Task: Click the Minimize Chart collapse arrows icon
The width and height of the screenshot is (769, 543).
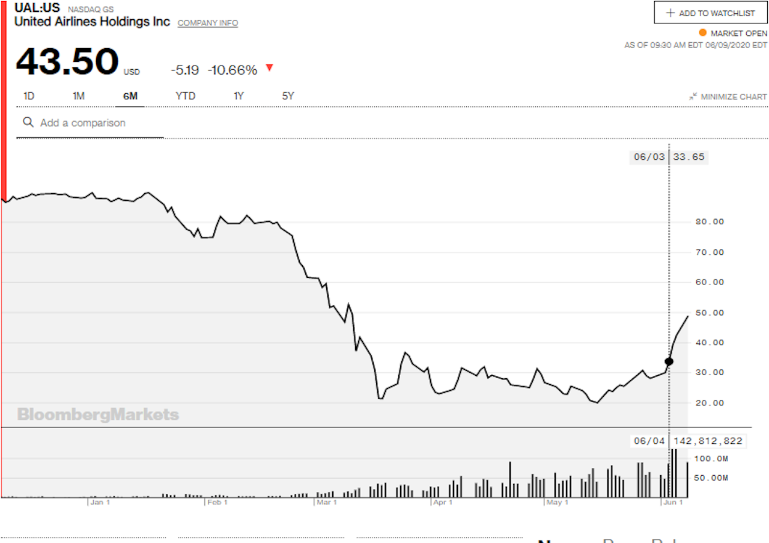Action: point(693,96)
